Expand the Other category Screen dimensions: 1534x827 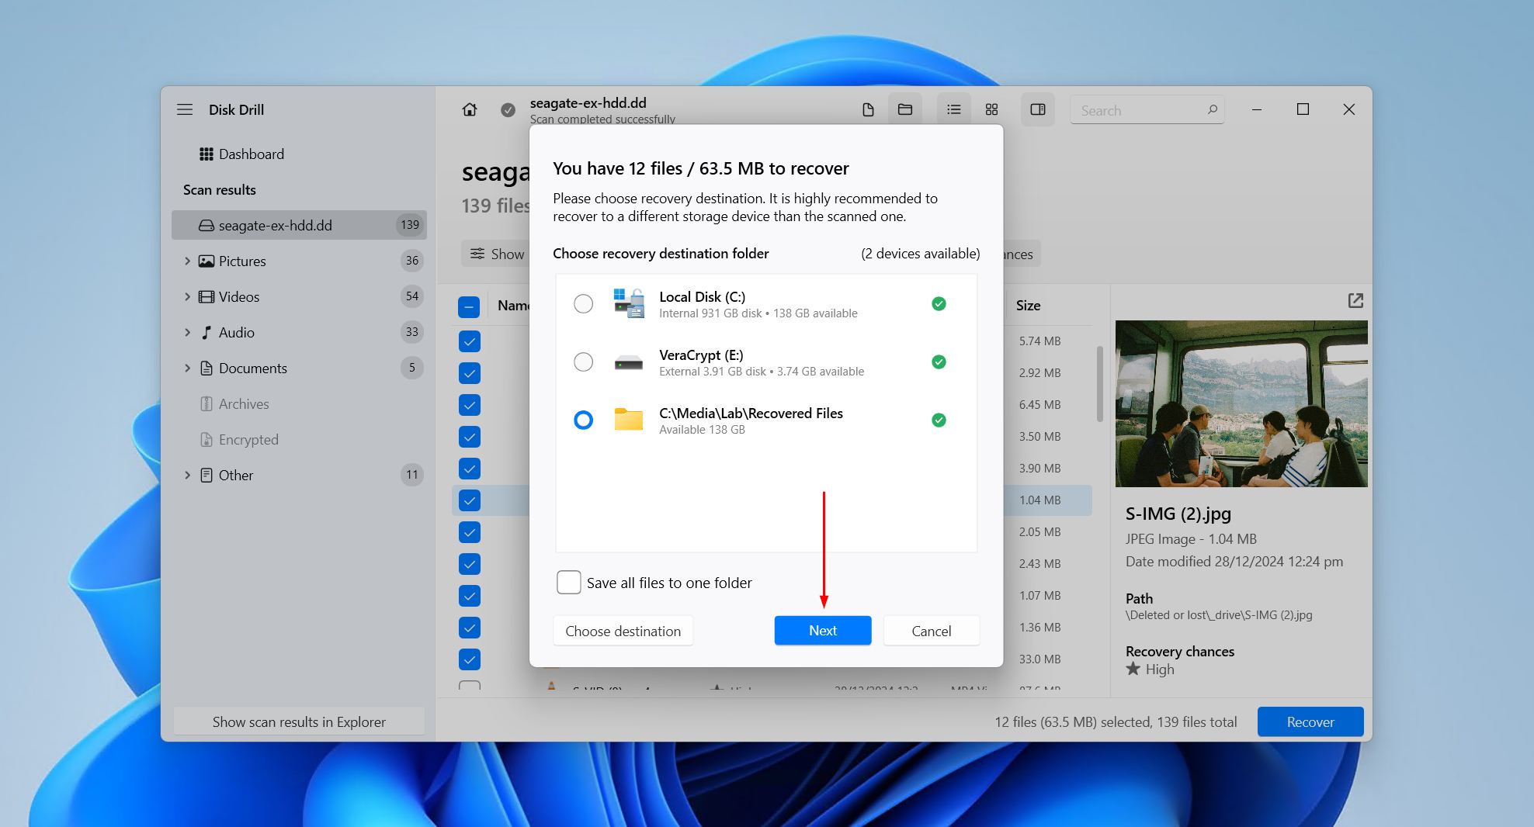(x=187, y=476)
